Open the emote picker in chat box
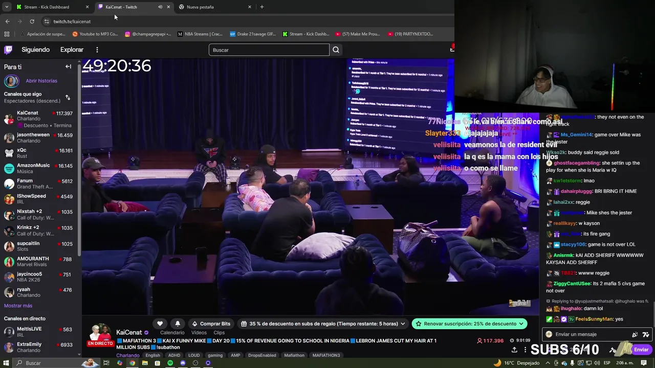This screenshot has width=655, height=368. pyautogui.click(x=646, y=334)
